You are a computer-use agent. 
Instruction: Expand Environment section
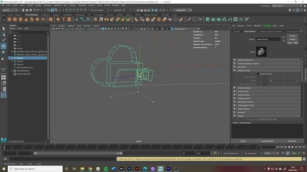click(267, 91)
